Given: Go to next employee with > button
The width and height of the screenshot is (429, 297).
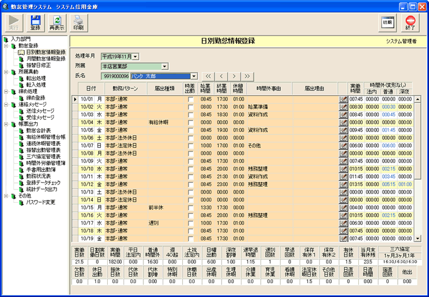Looking at the screenshot, I should pyautogui.click(x=234, y=76).
